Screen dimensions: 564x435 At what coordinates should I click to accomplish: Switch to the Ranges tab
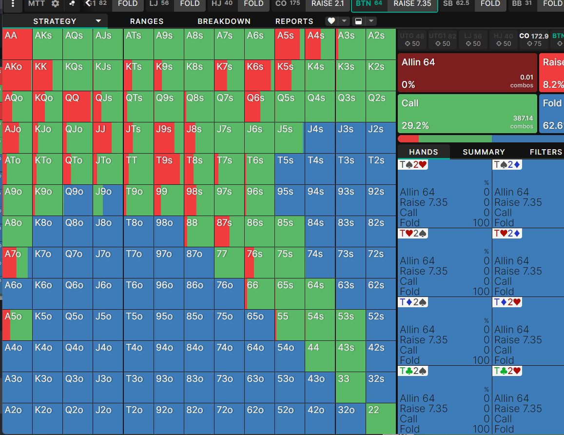point(147,21)
